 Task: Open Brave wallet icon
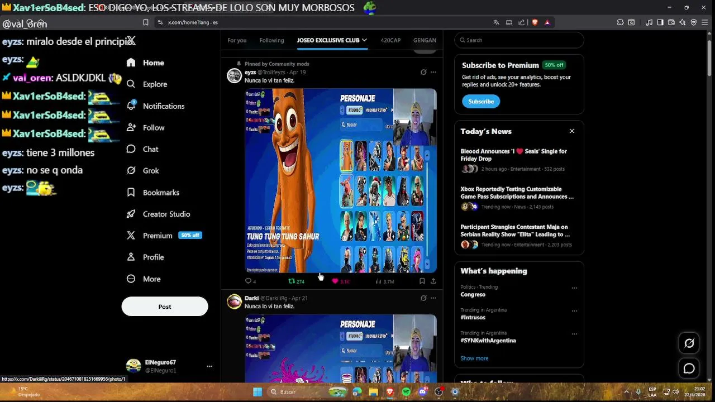click(671, 22)
